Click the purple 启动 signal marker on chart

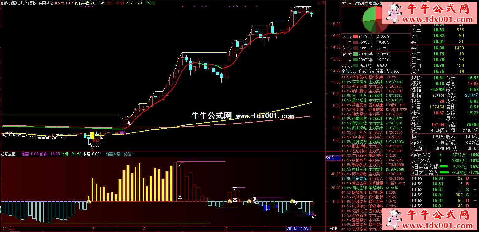pyautogui.click(x=123, y=132)
